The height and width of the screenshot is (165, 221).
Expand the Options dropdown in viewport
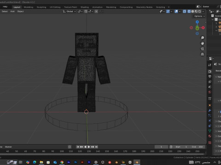199,16
